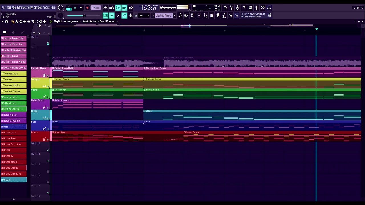The height and width of the screenshot is (205, 365).
Task: Select the mute tool in playlist
Action: (x=25, y=22)
